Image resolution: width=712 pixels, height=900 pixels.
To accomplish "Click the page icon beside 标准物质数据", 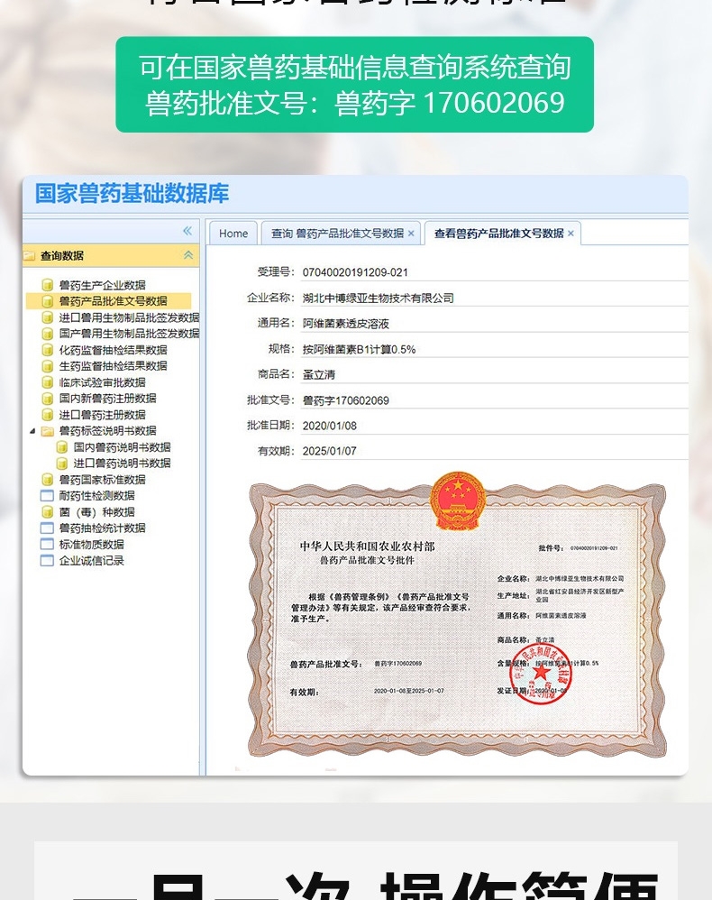I will click(47, 544).
